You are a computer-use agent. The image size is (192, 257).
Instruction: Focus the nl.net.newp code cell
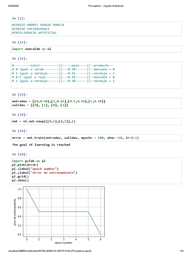96,121
